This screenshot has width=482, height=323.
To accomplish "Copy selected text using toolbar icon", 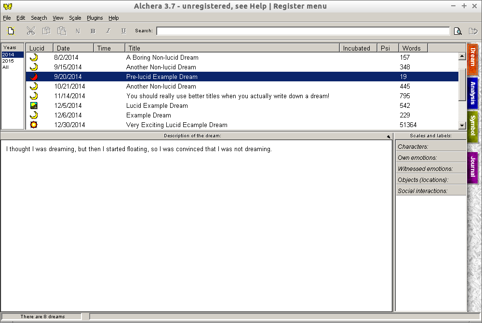I will (46, 31).
